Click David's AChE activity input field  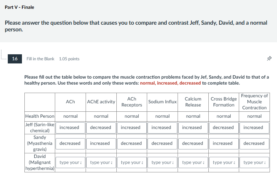click(101, 162)
